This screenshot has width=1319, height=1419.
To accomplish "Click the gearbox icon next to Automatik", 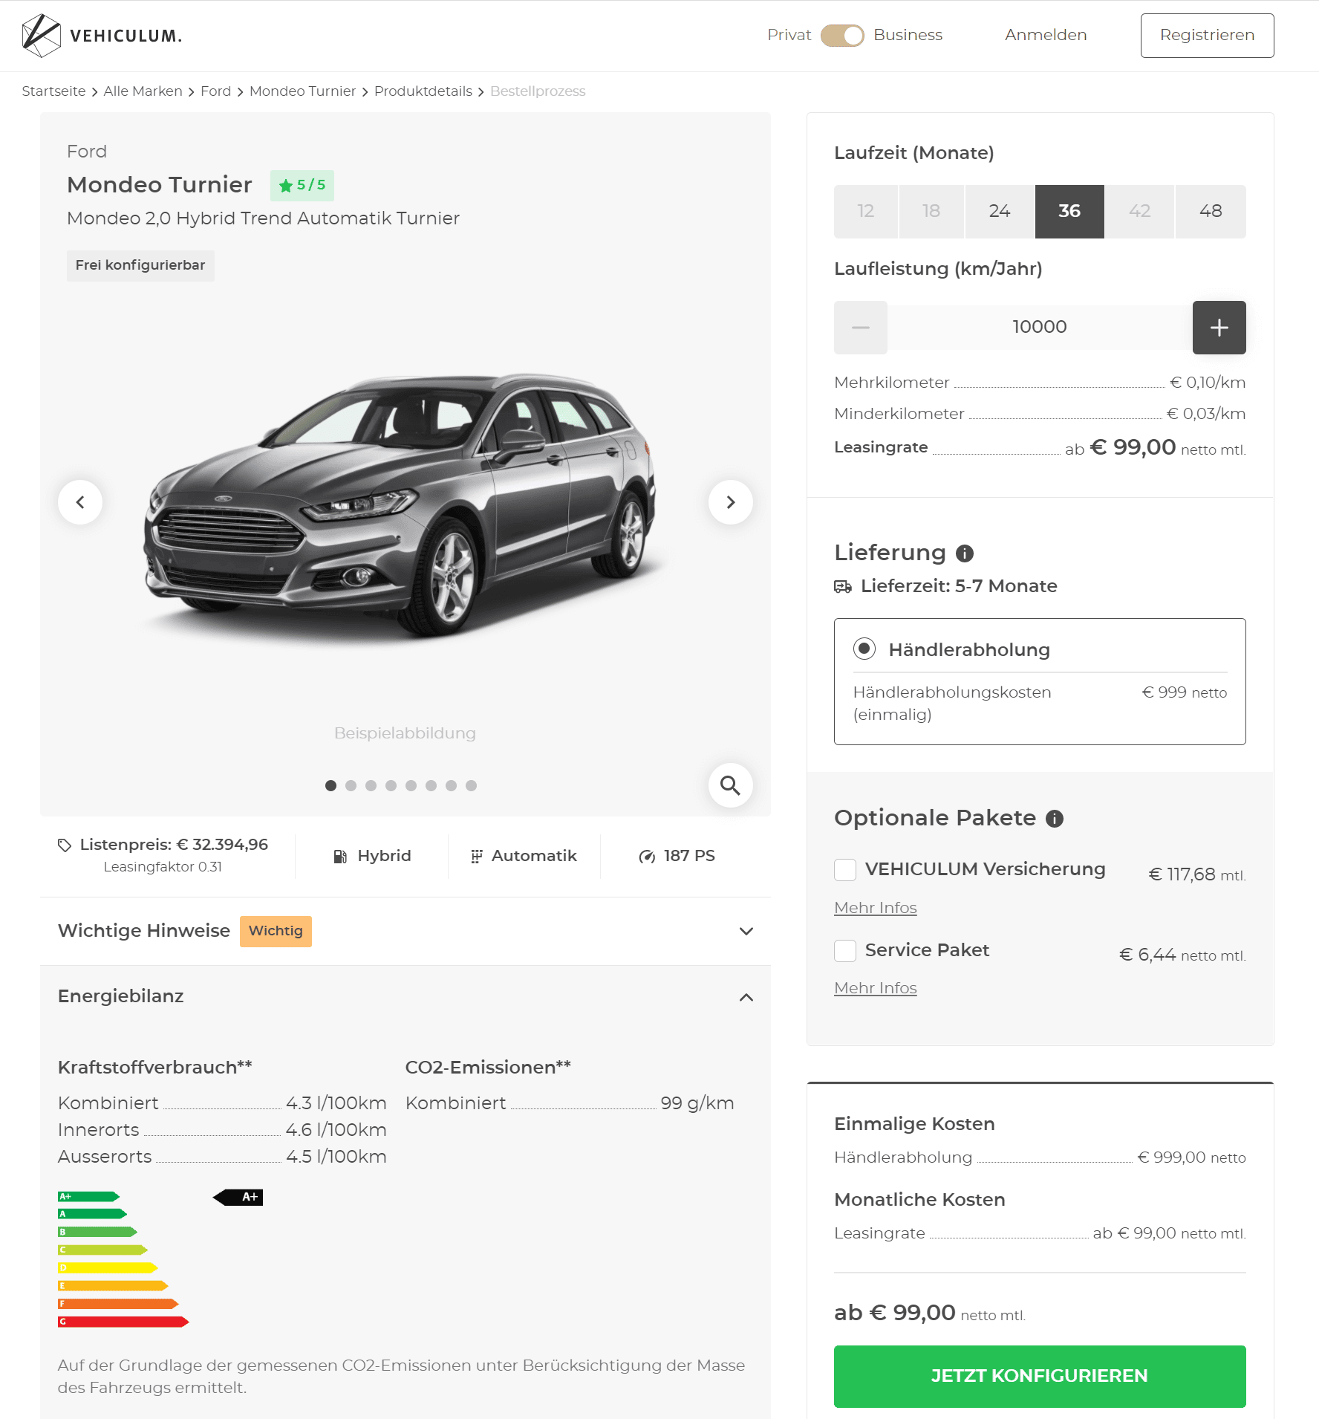I will click(477, 857).
